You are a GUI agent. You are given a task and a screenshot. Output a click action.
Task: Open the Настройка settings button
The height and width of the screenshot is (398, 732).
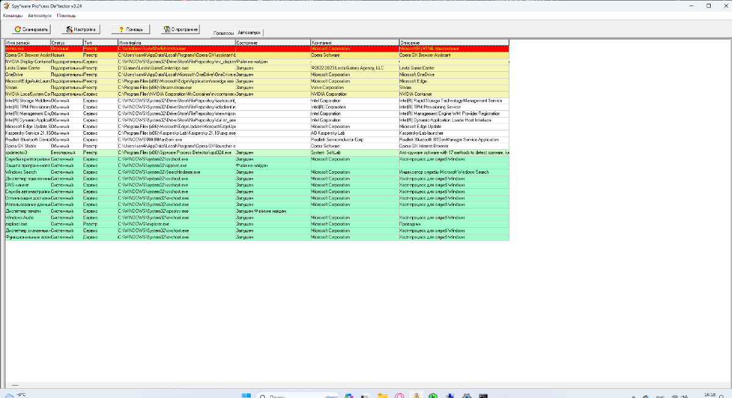click(81, 29)
